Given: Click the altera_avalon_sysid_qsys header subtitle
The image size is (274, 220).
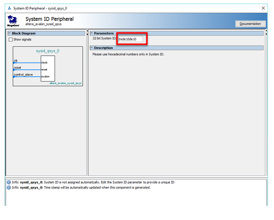Looking at the screenshot, I should (43, 24).
